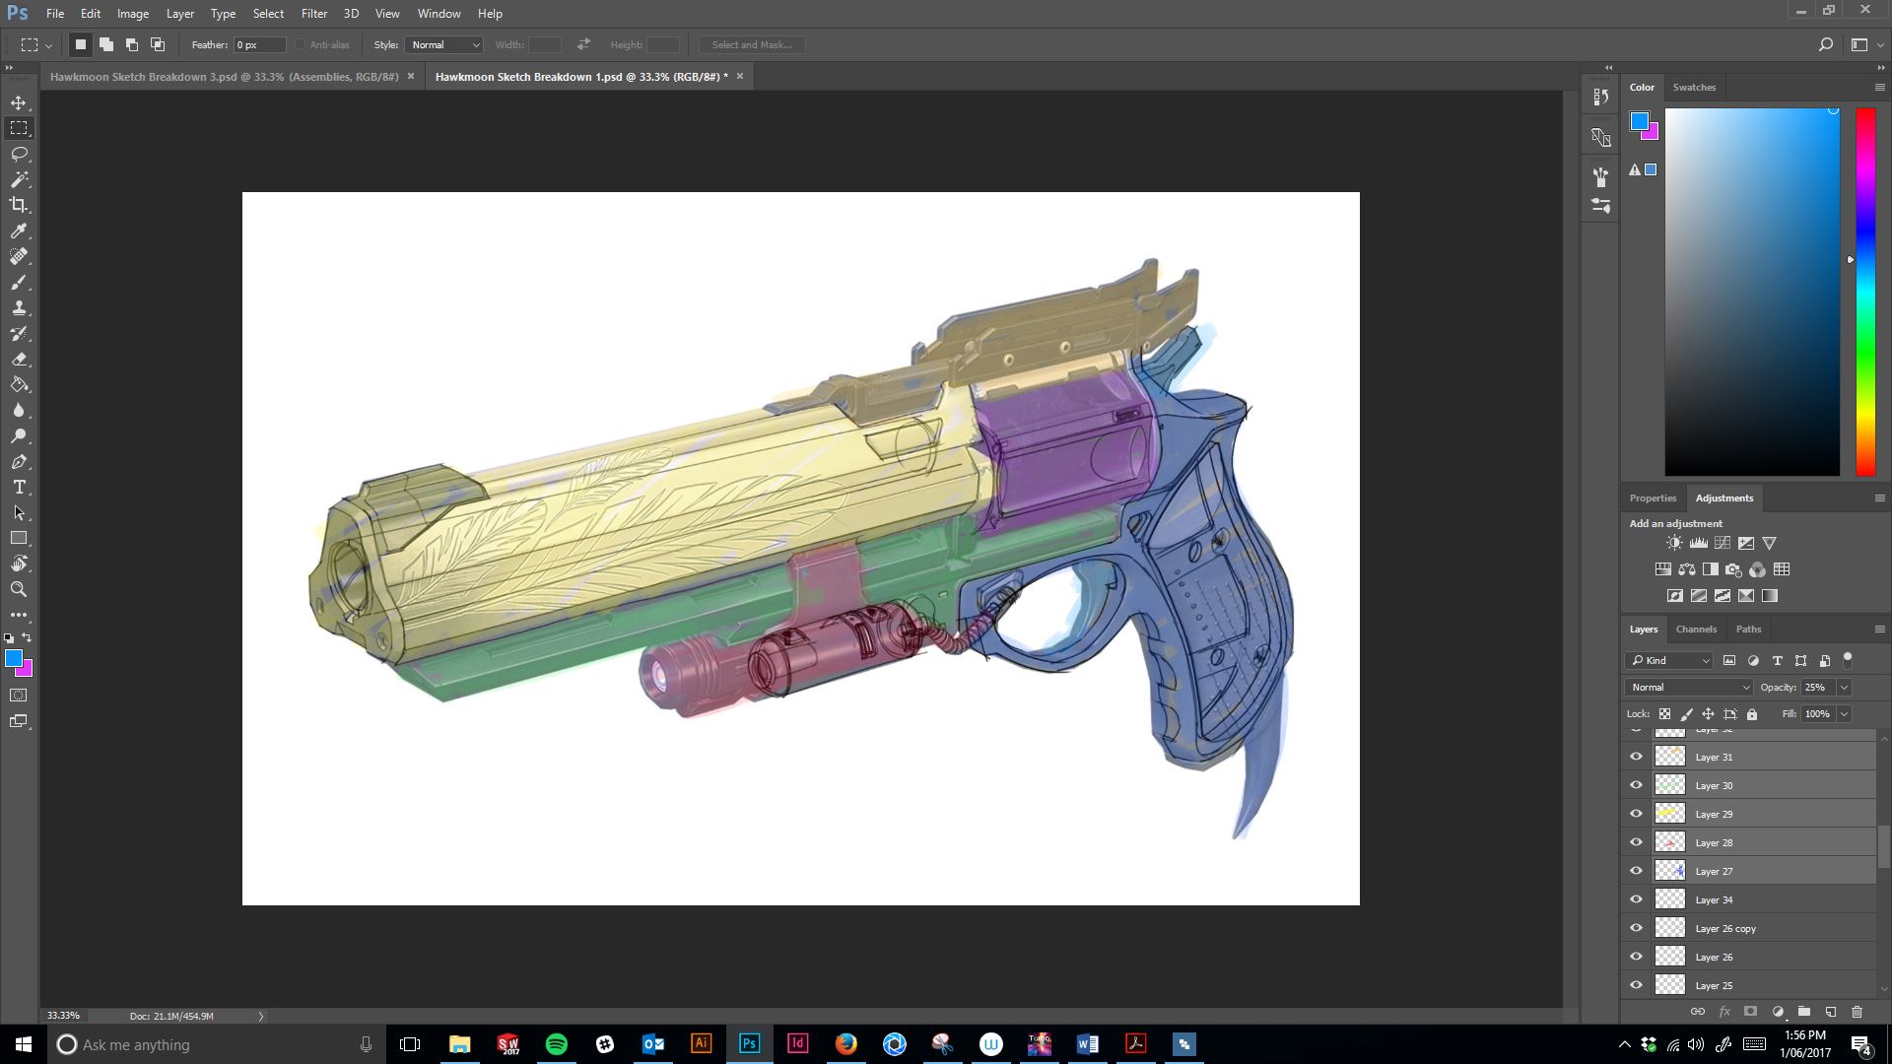
Task: Select the Path Selection tool
Action: tap(19, 512)
